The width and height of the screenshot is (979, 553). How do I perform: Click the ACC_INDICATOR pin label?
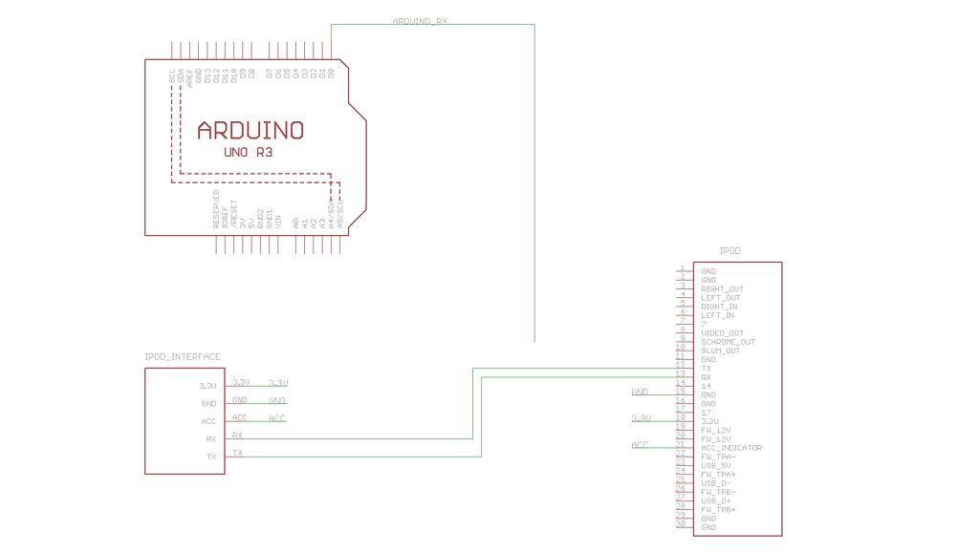pyautogui.click(x=732, y=447)
